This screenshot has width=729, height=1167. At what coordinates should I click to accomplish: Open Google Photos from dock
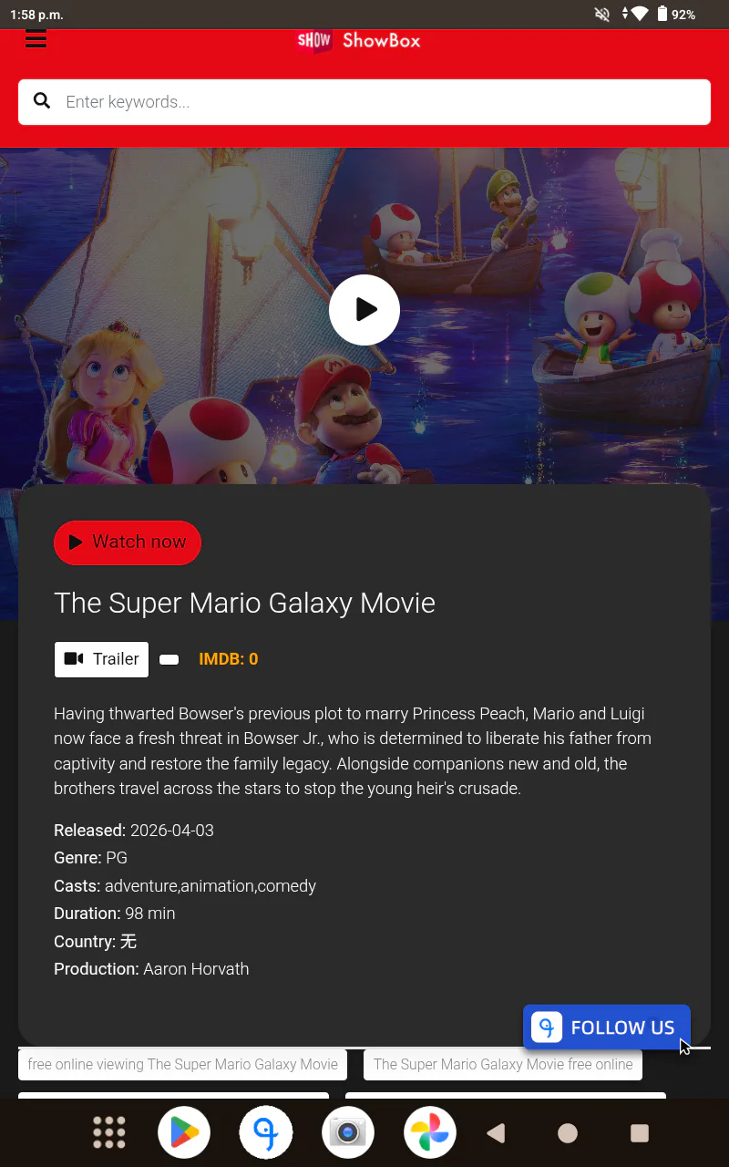pos(430,1132)
